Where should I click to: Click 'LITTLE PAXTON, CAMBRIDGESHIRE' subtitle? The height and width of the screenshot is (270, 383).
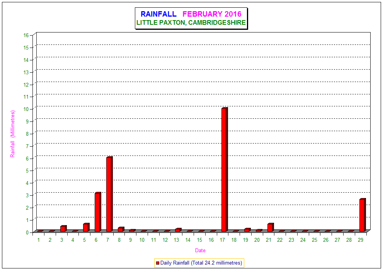(191, 22)
